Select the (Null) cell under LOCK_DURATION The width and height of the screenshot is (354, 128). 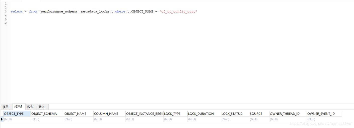pos(204,119)
